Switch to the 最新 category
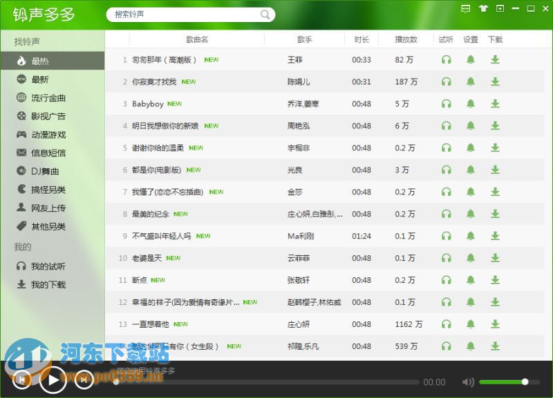The width and height of the screenshot is (553, 398). tap(41, 79)
